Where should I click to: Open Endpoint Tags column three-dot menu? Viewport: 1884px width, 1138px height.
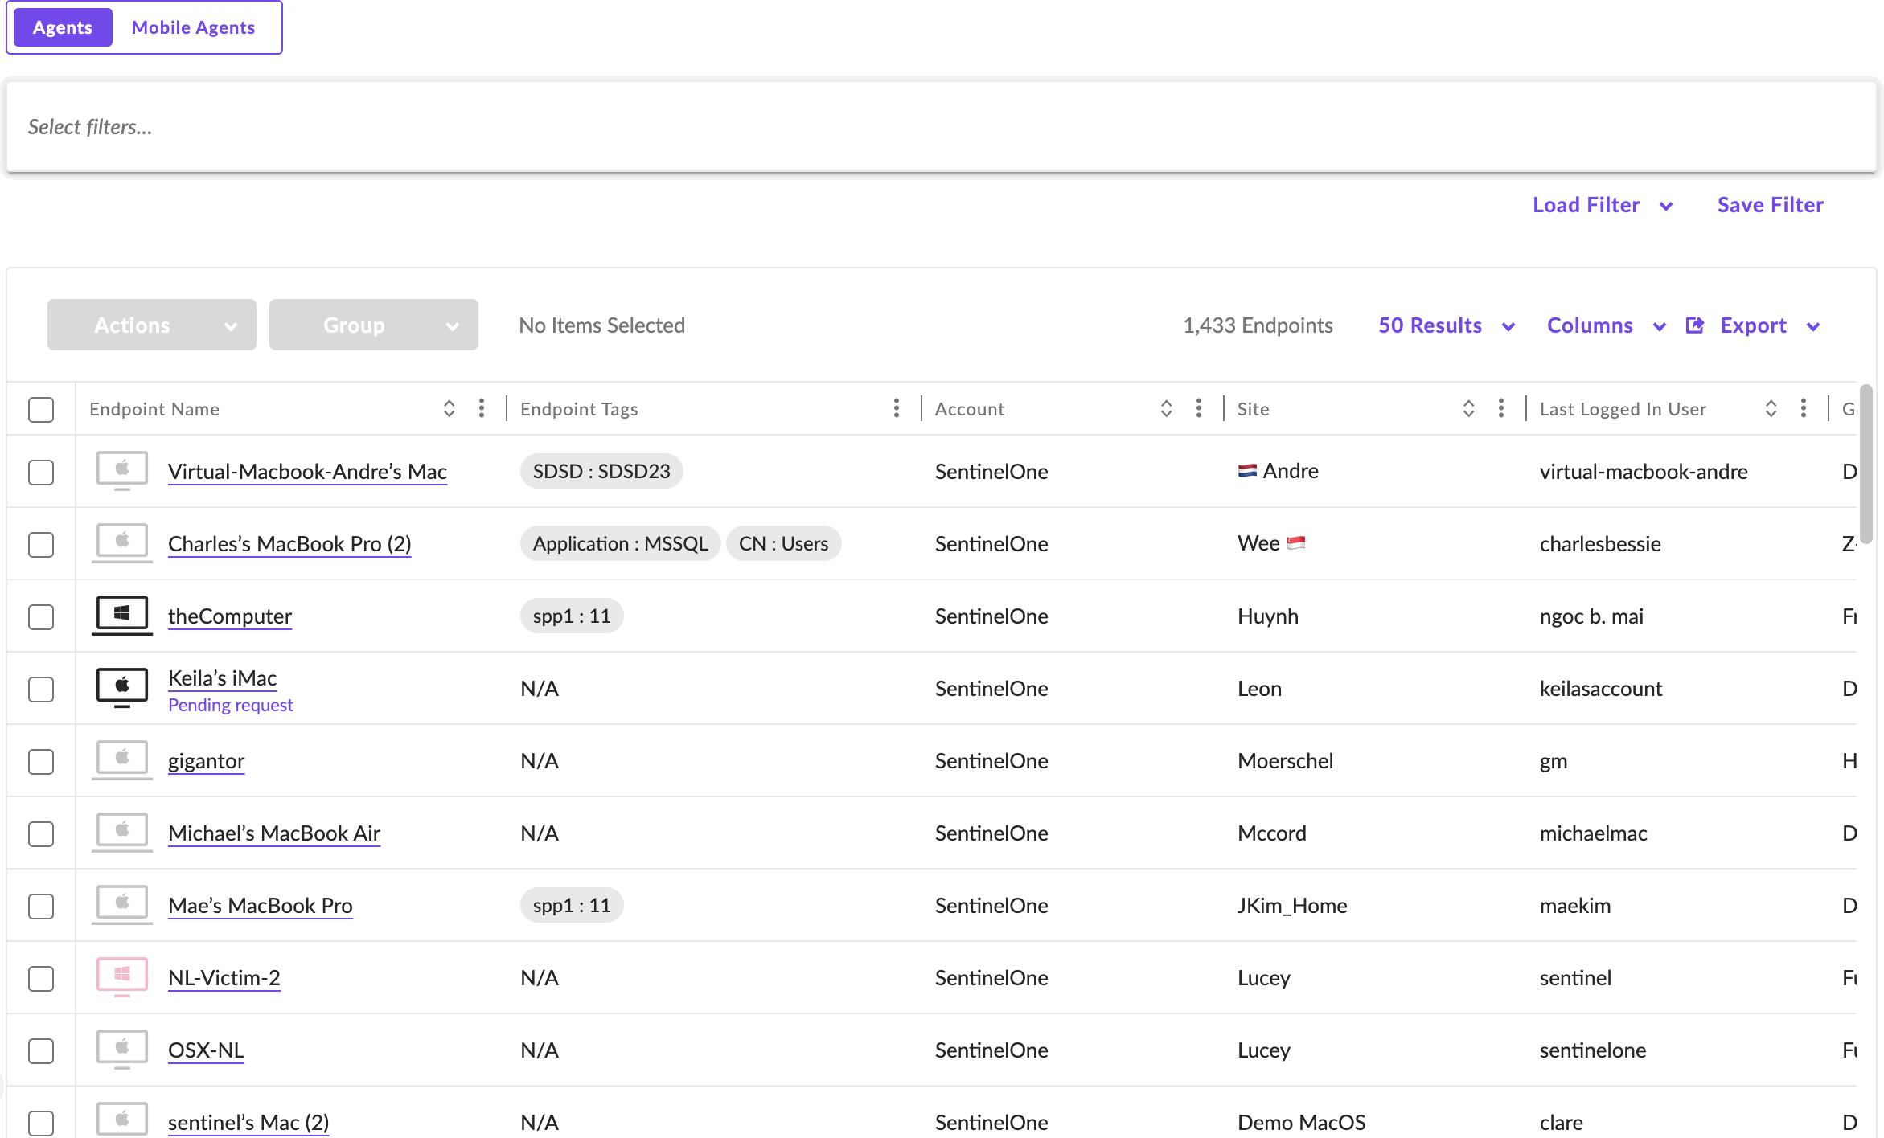(897, 408)
